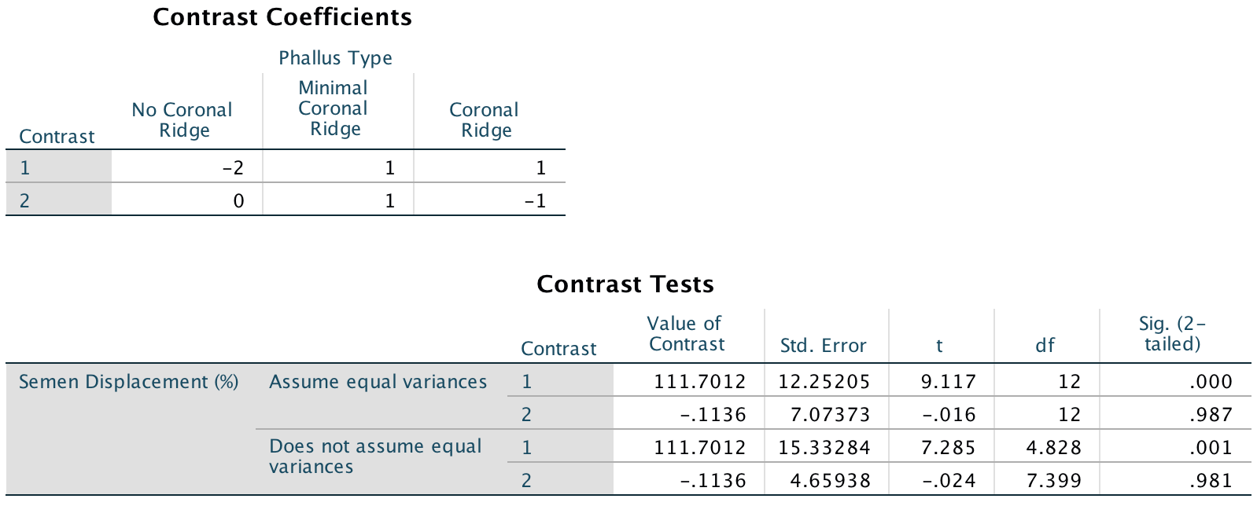Click the No Coronal Ridge column header

(x=182, y=120)
